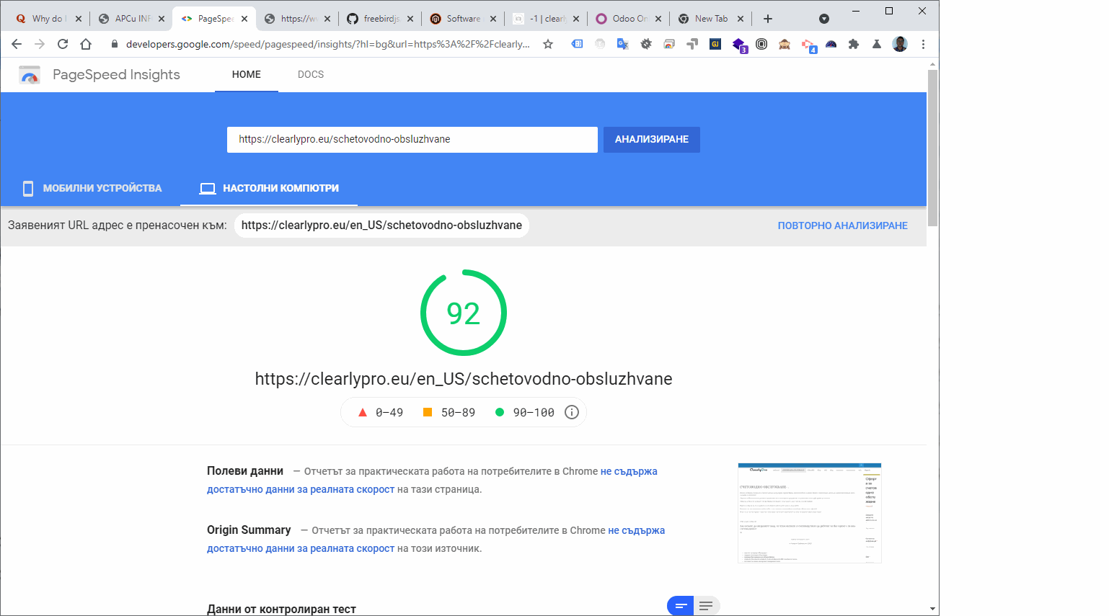This screenshot has height=616, width=1109.
Task: Click ПОВТОРНО АНАЛИЗИРАНЕ link
Action: click(x=843, y=226)
